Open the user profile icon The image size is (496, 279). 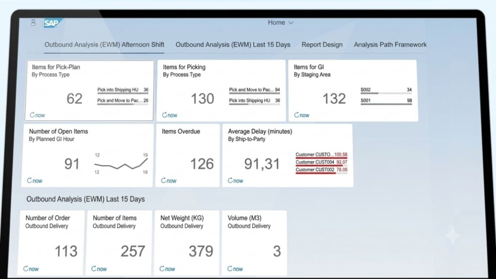33,23
